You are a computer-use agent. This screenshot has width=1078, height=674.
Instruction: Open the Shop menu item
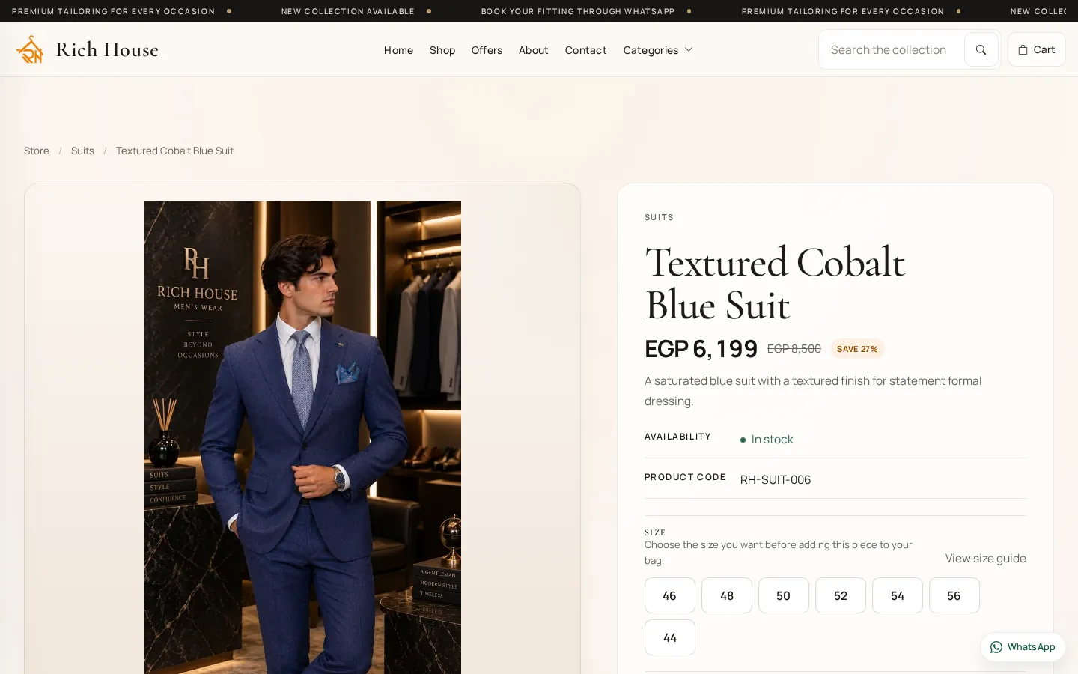coord(442,50)
